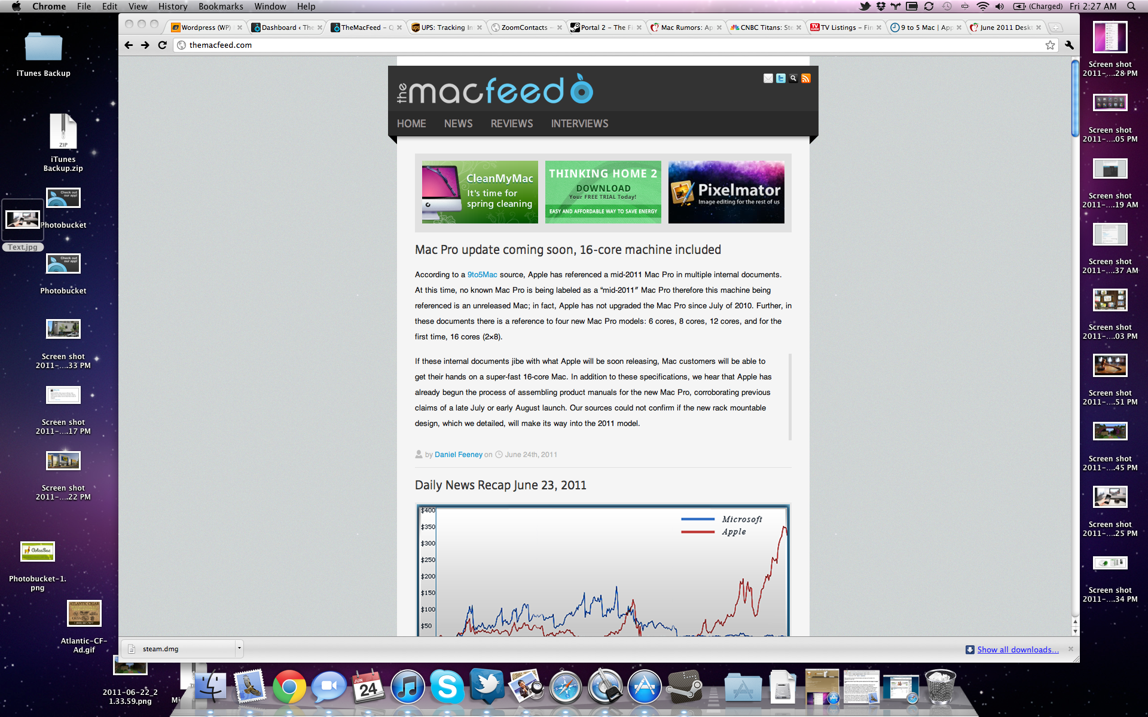Click the Show all downloads link
The width and height of the screenshot is (1148, 717).
coord(1018,649)
